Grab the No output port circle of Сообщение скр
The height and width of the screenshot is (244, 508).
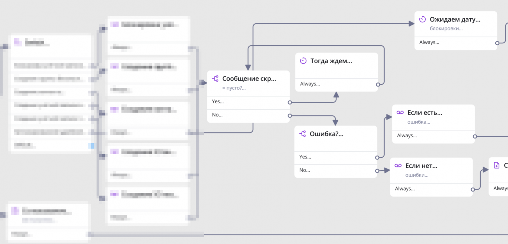click(290, 115)
